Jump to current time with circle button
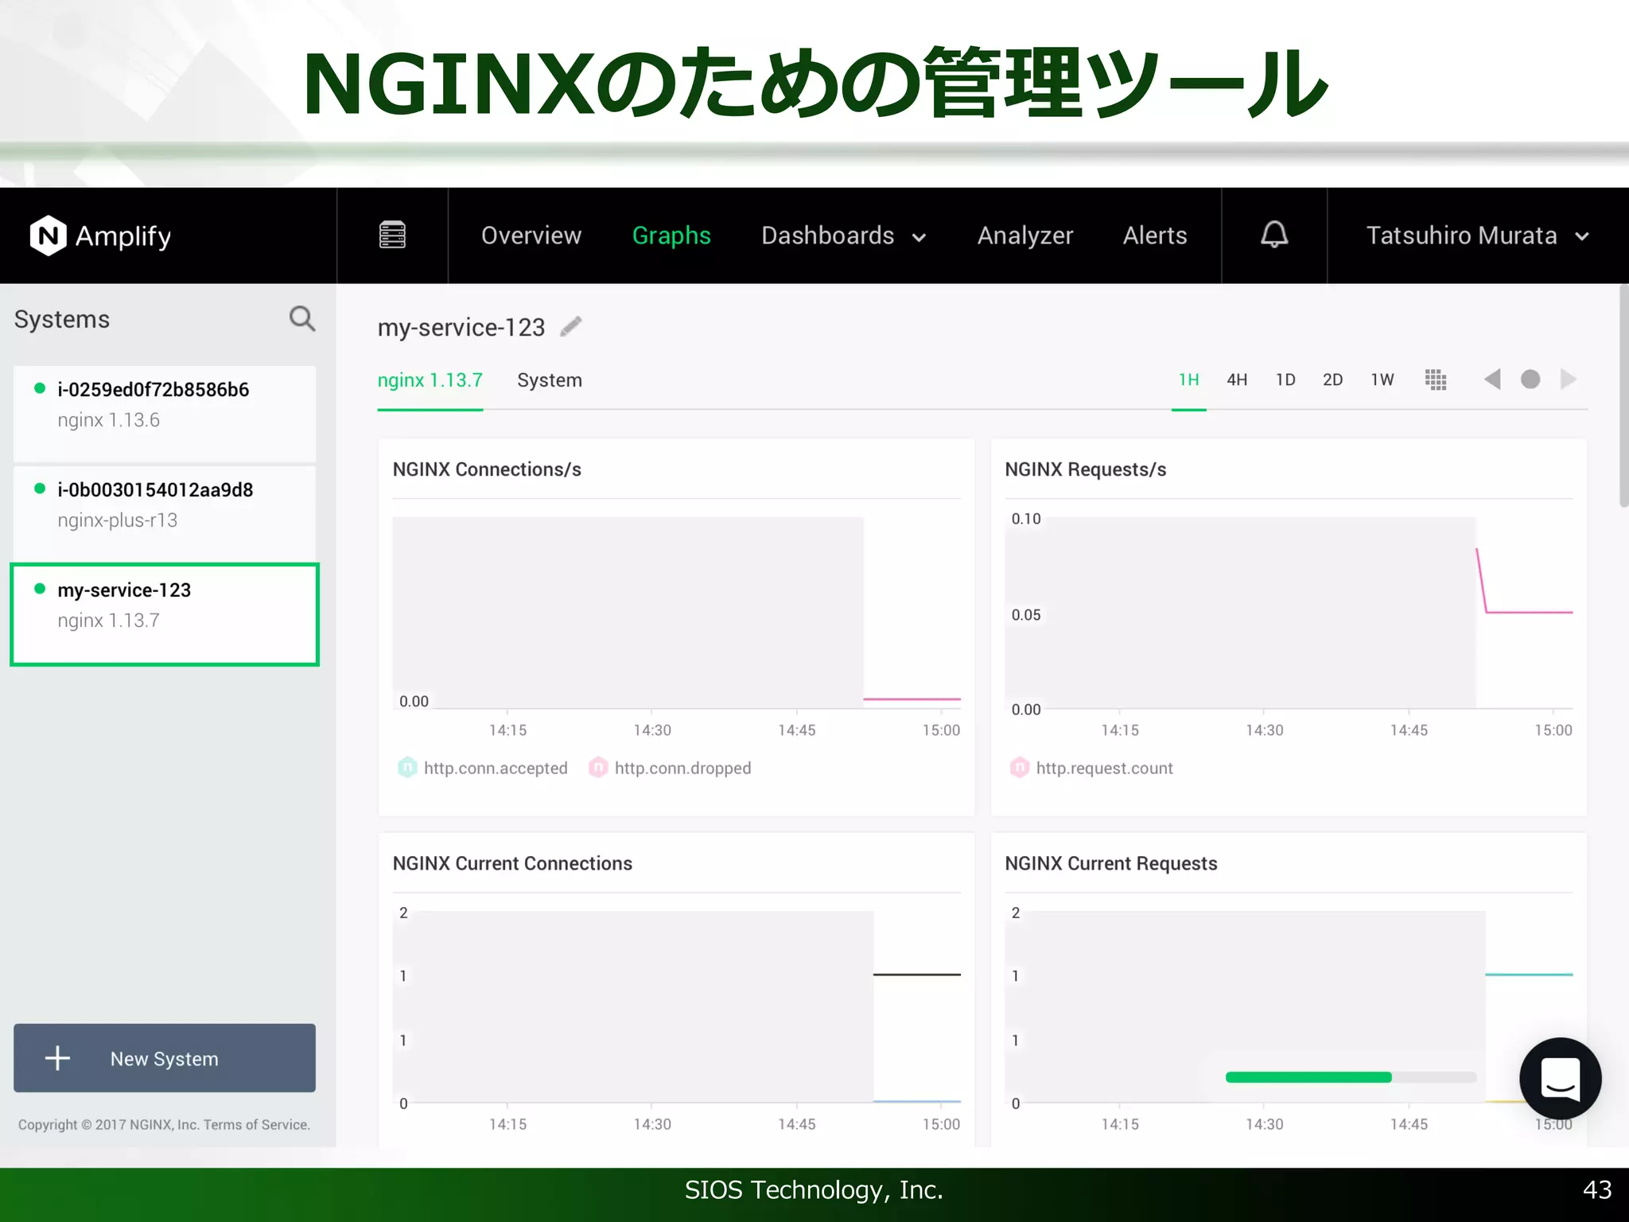The image size is (1629, 1222). point(1530,379)
